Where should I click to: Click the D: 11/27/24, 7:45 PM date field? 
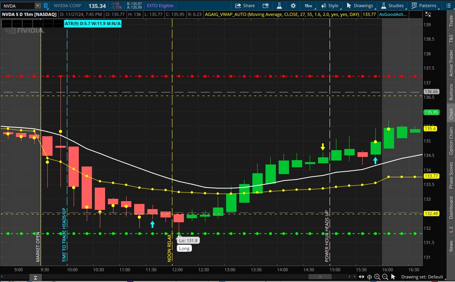pos(81,14)
